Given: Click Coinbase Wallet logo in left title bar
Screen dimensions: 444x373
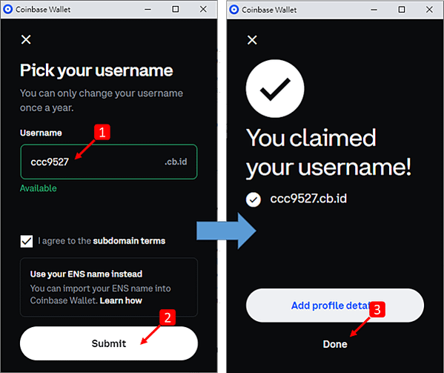Looking at the screenshot, I should pyautogui.click(x=8, y=10).
